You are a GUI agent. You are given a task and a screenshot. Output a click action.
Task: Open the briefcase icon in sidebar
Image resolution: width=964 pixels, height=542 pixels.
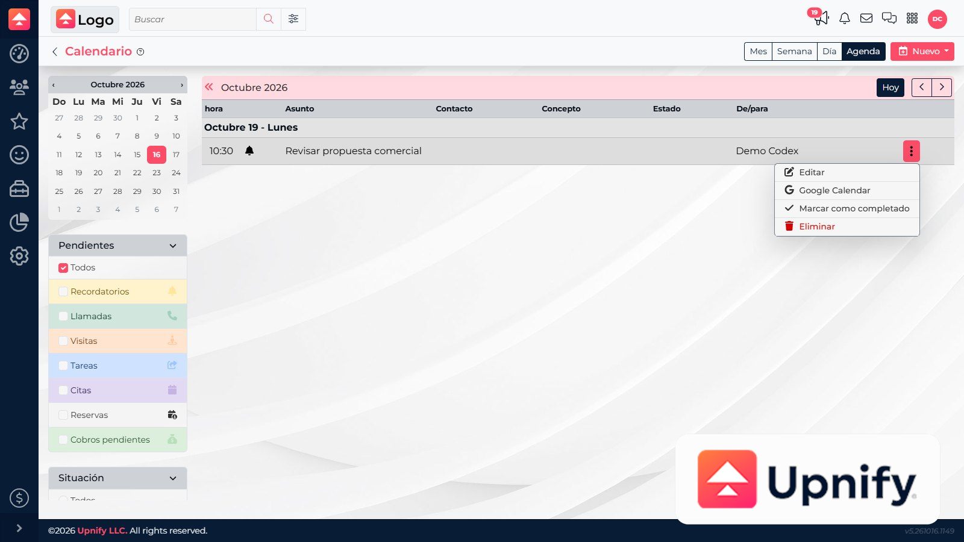(x=19, y=188)
